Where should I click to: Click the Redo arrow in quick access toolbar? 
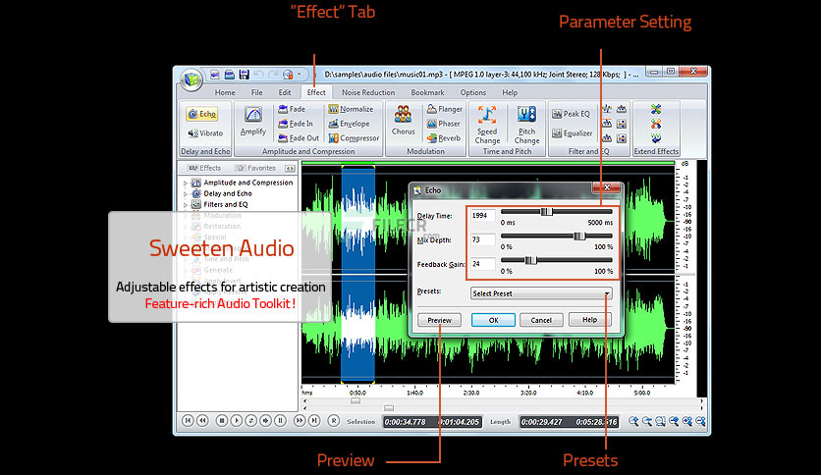pos(273,75)
